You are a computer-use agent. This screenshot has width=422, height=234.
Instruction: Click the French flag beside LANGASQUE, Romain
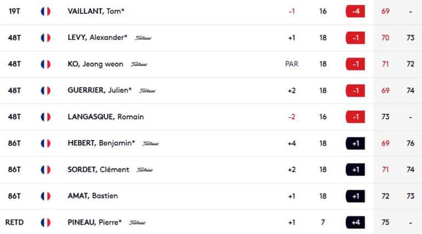click(45, 117)
